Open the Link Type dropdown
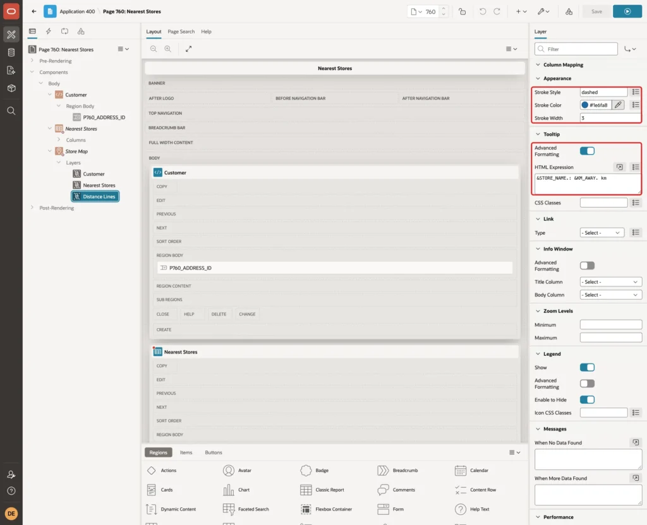The width and height of the screenshot is (647, 525). [602, 233]
